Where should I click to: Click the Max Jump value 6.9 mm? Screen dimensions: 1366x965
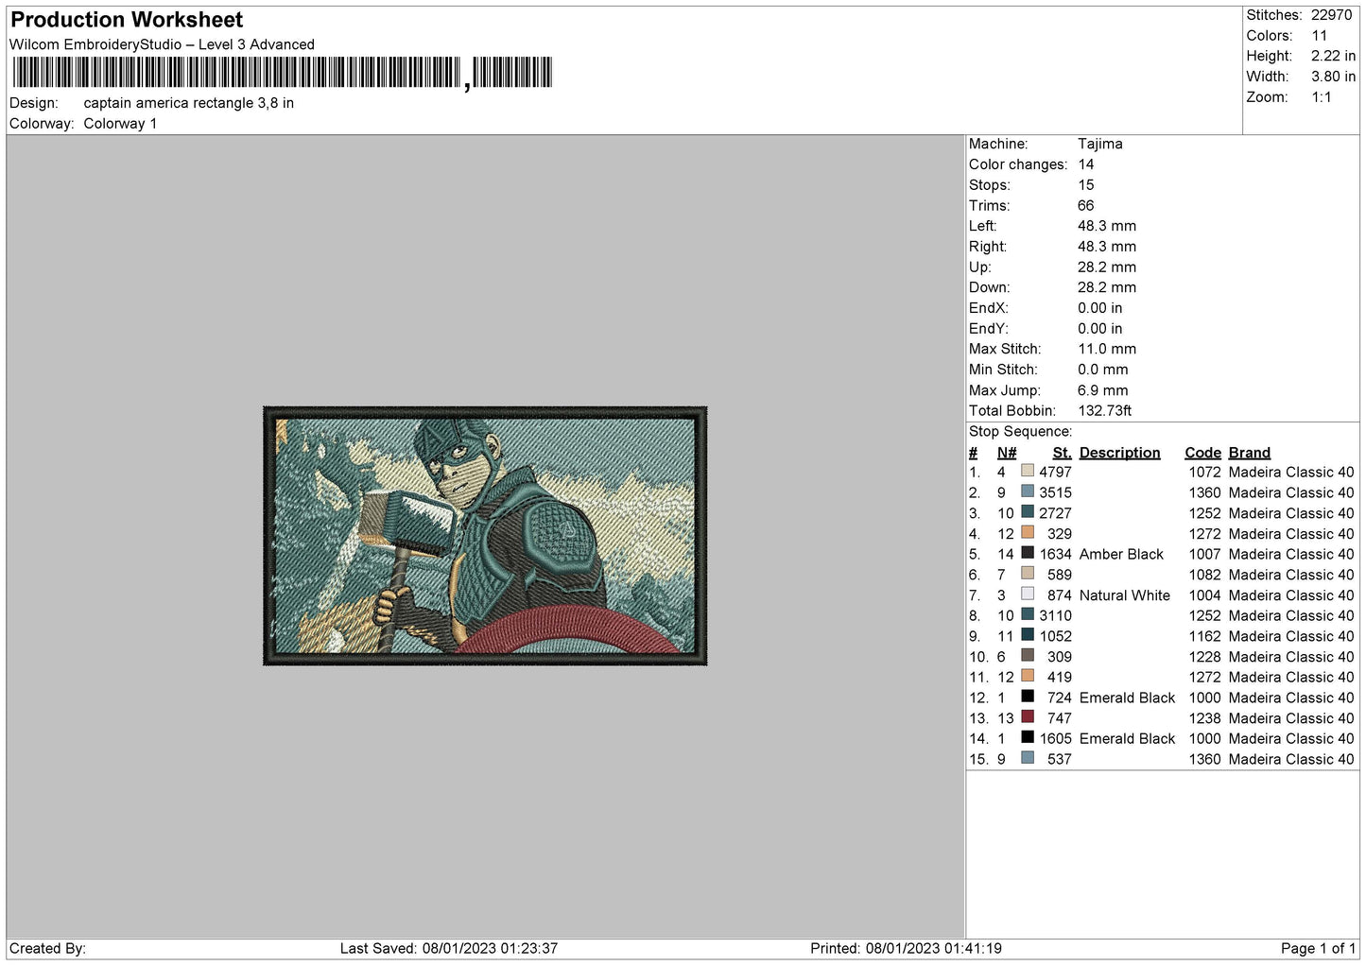[1102, 390]
